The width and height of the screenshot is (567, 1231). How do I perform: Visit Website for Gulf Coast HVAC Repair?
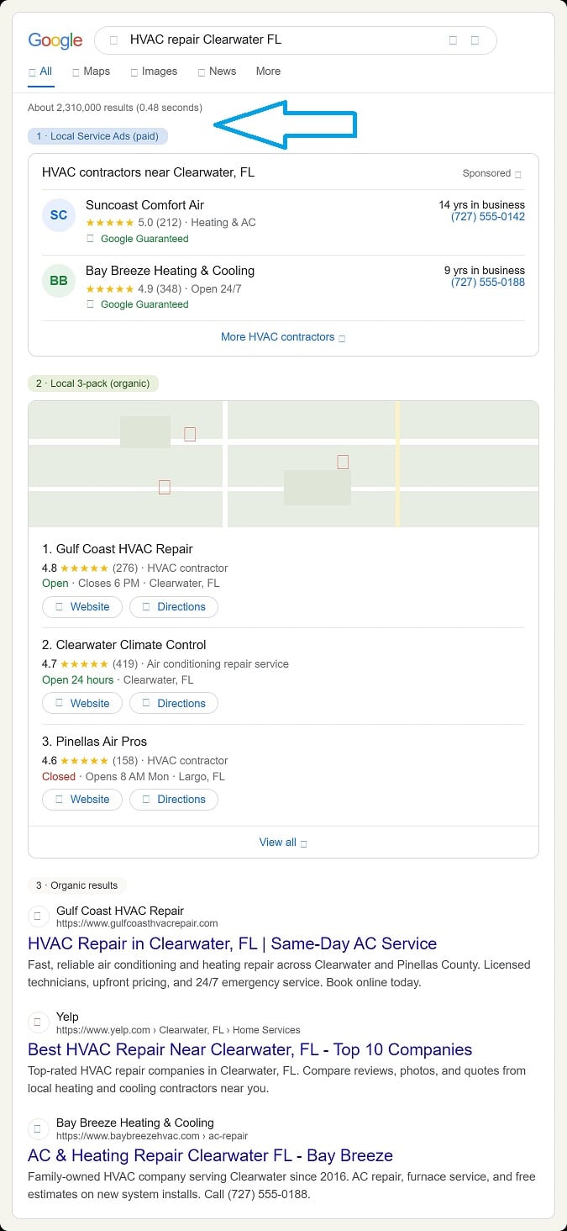click(82, 607)
